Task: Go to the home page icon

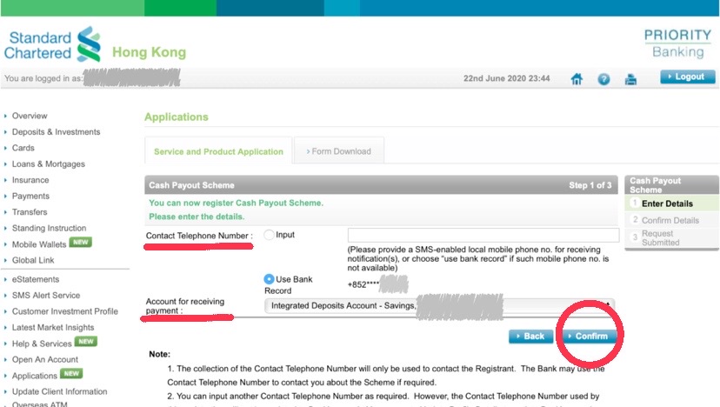Action: (x=577, y=79)
